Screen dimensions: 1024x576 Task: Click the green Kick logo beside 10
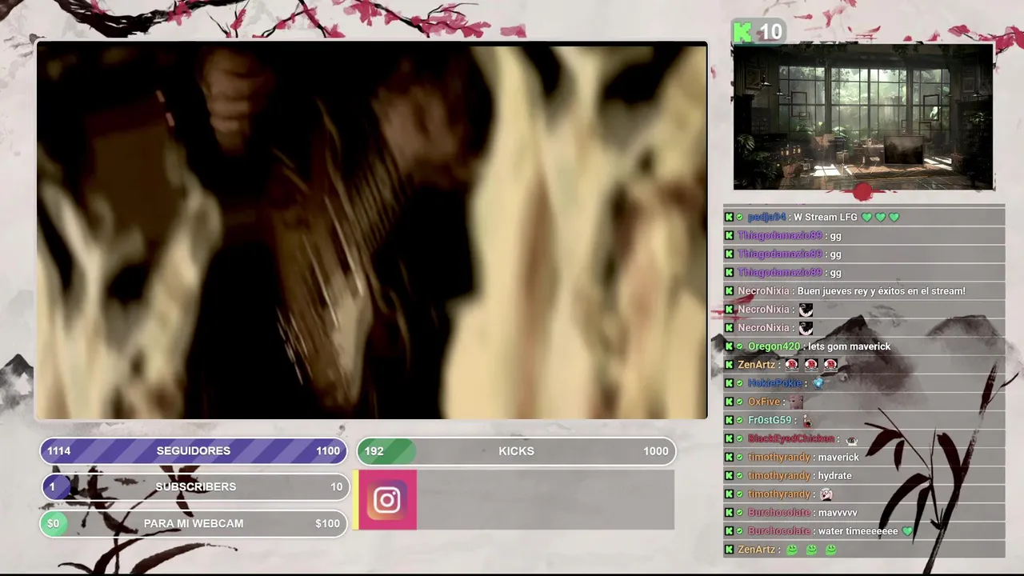(x=743, y=32)
